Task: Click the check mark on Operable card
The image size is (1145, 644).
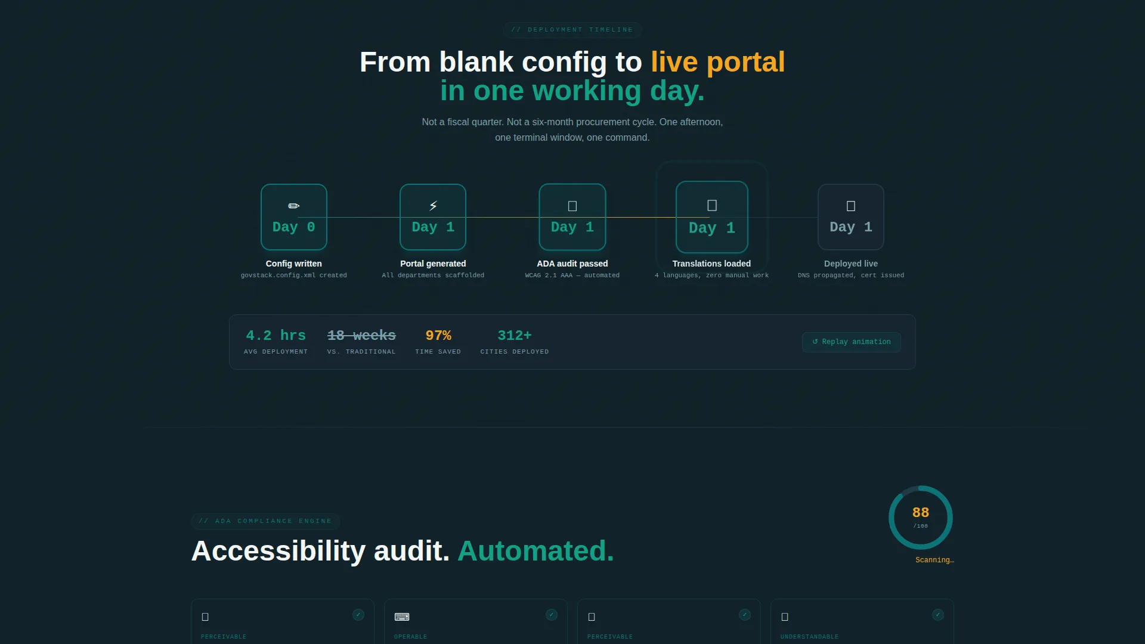Action: pos(552,615)
